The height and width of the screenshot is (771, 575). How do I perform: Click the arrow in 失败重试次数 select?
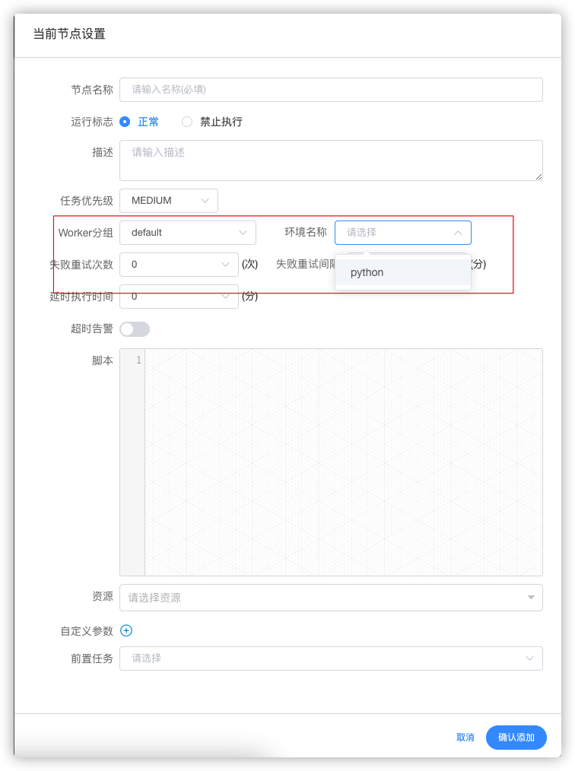[225, 265]
